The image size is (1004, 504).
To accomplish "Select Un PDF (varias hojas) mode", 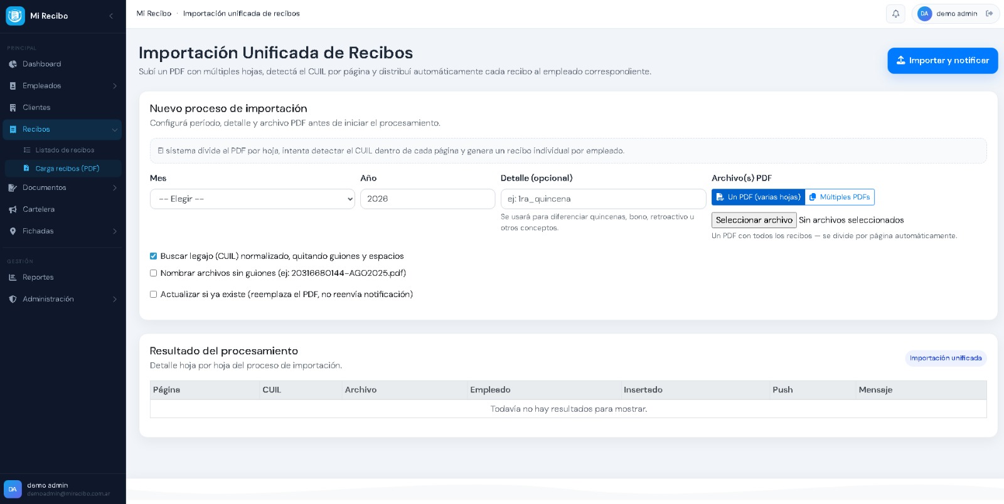I will [x=758, y=197].
